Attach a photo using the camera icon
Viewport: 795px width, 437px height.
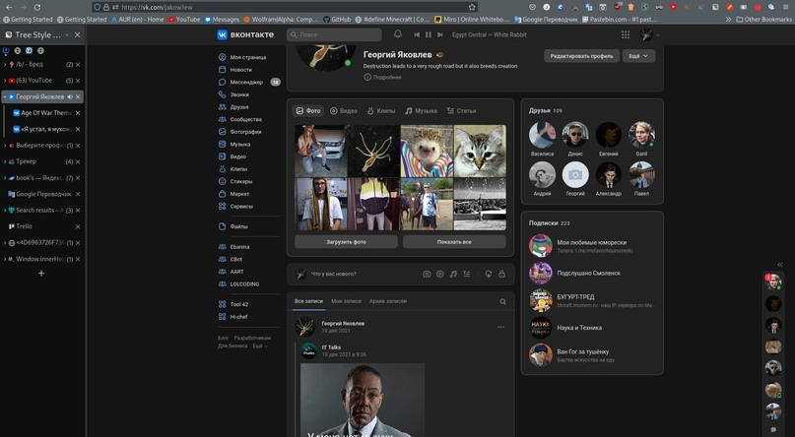[427, 274]
